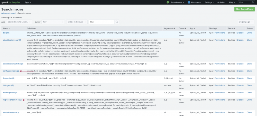This screenshot has width=257, height=116.
Task: Open the Owner dropdown set to Any
Action: (x=53, y=22)
